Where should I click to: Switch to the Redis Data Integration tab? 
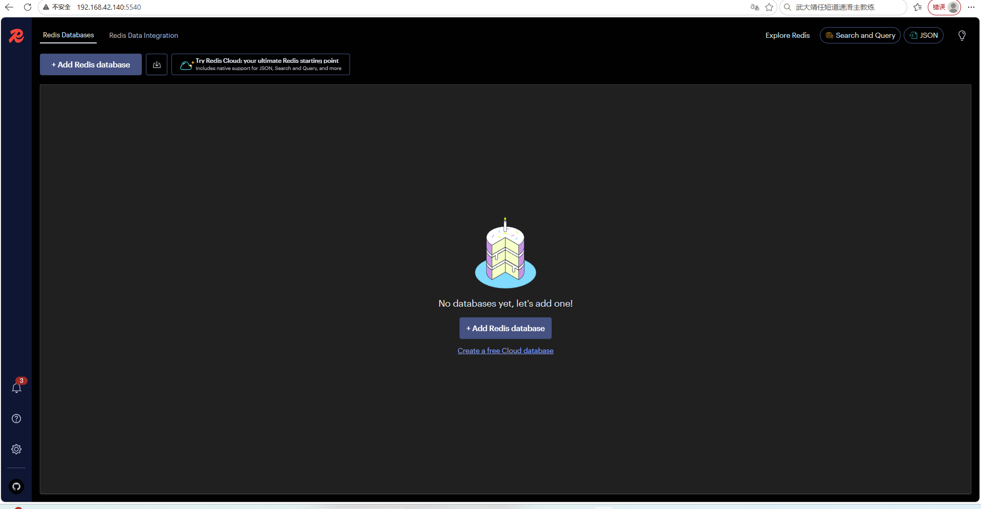point(144,35)
